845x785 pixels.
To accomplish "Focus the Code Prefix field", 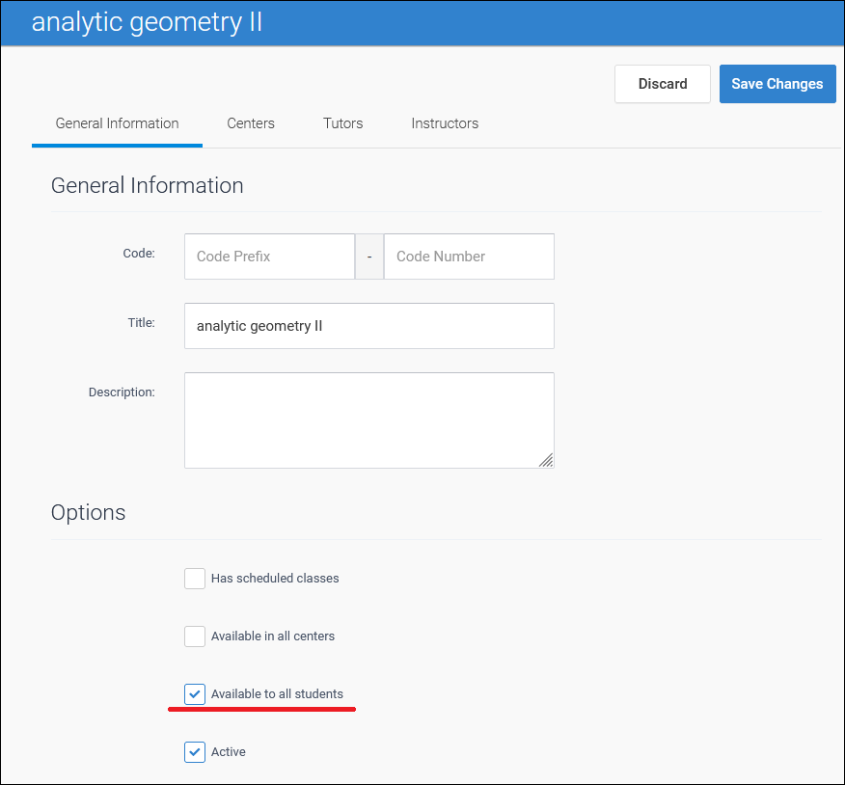I will 269,257.
